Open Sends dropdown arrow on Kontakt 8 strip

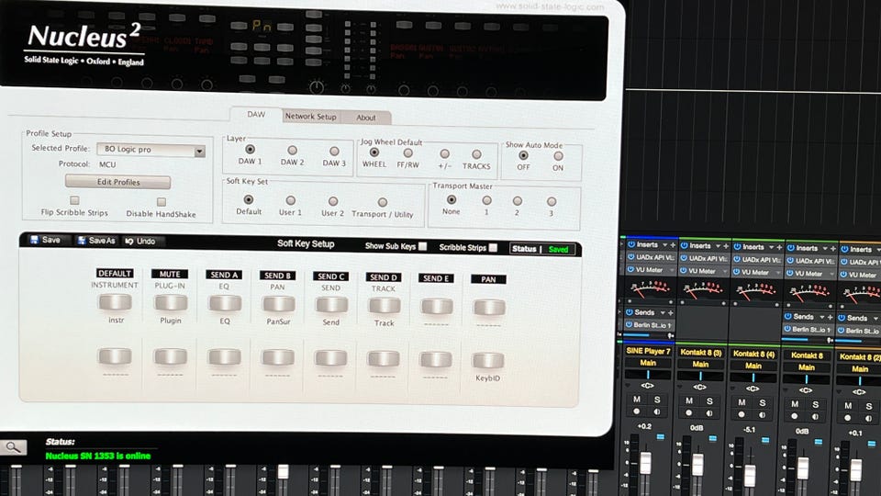[822, 317]
